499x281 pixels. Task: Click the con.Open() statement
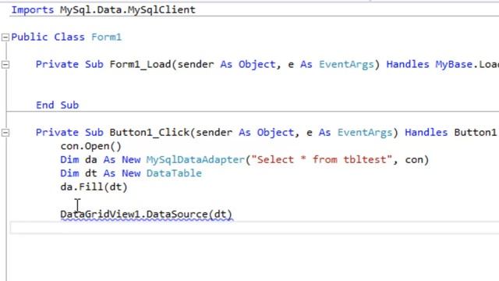pos(91,146)
